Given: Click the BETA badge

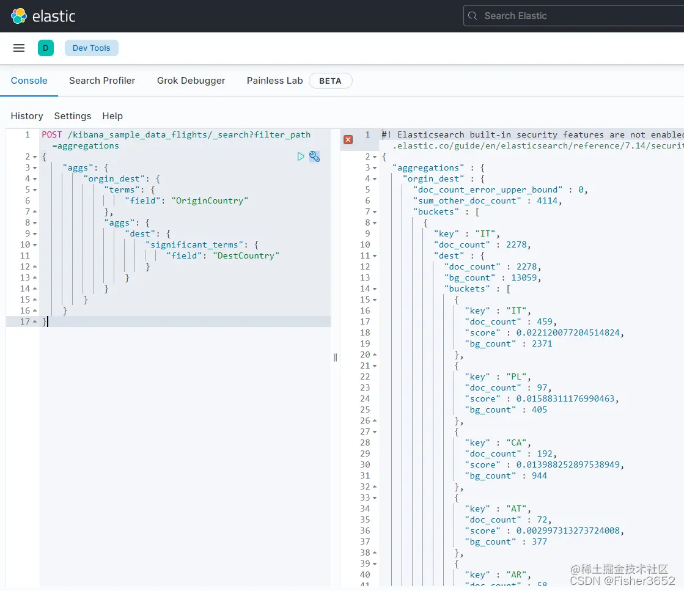Looking at the screenshot, I should (330, 81).
